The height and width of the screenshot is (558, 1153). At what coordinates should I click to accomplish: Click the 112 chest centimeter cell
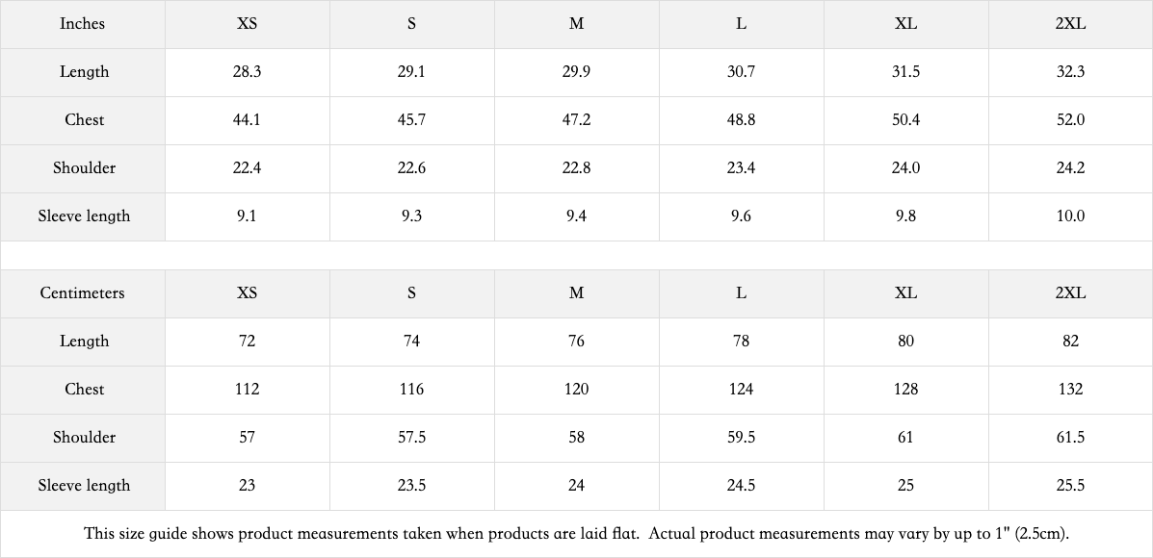247,390
